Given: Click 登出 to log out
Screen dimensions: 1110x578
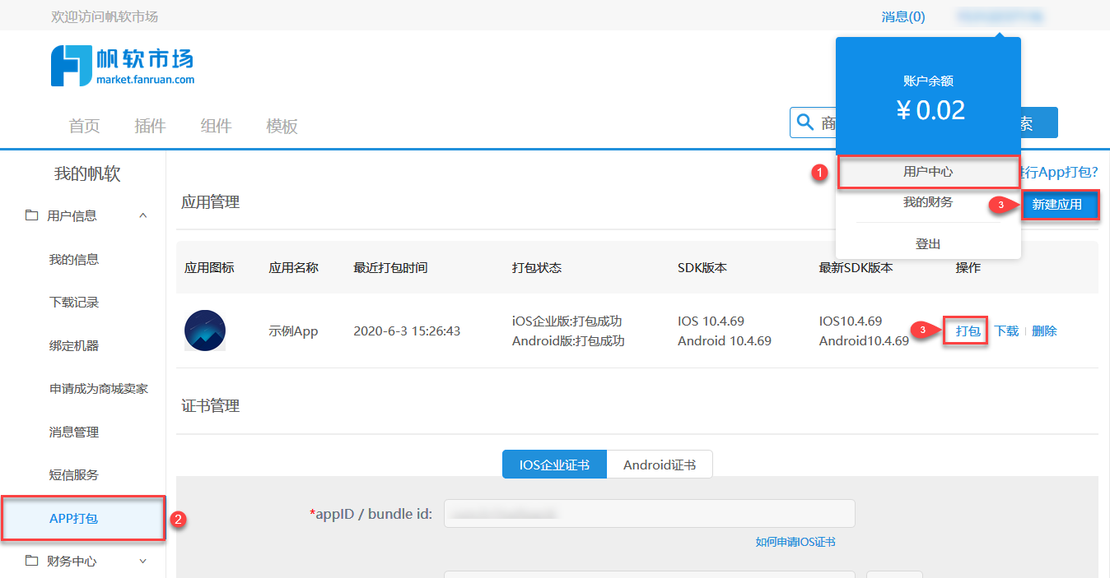Looking at the screenshot, I should click(x=928, y=243).
